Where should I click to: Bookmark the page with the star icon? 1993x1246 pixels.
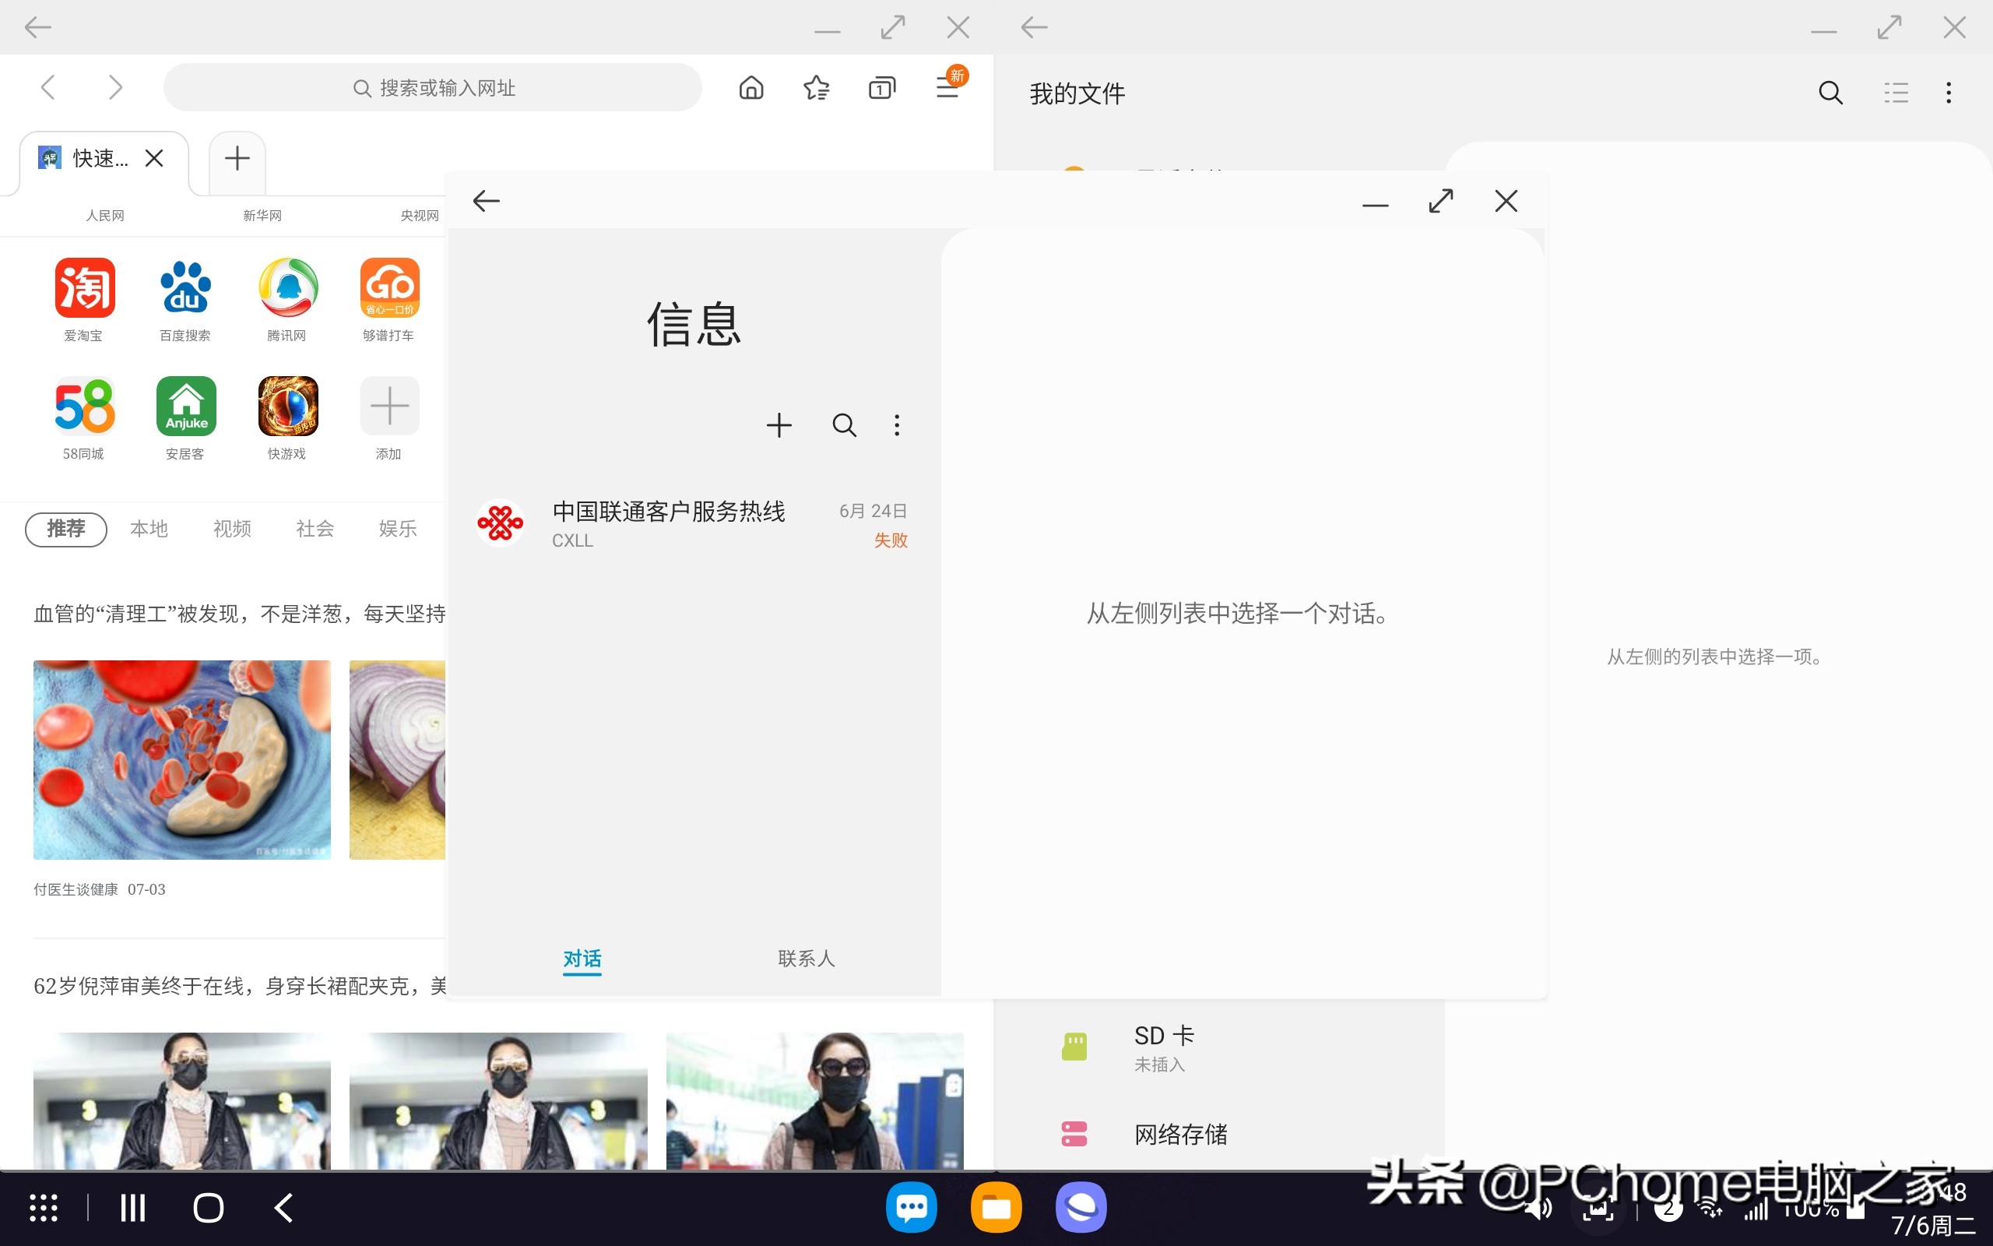(816, 86)
